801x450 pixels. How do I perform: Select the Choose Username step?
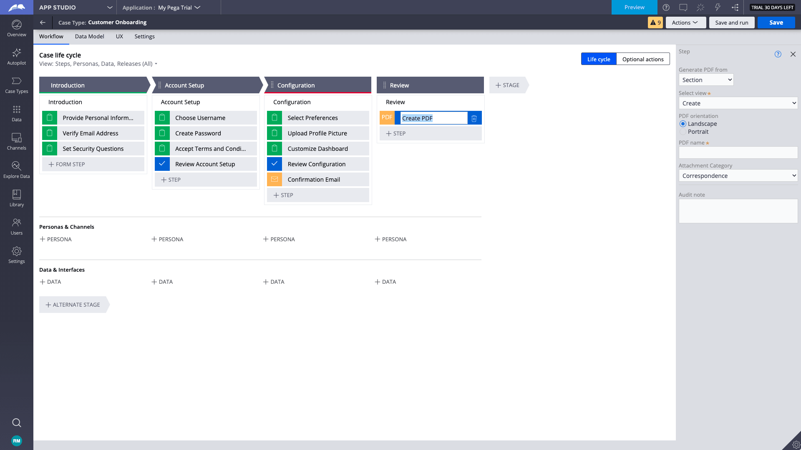(206, 118)
